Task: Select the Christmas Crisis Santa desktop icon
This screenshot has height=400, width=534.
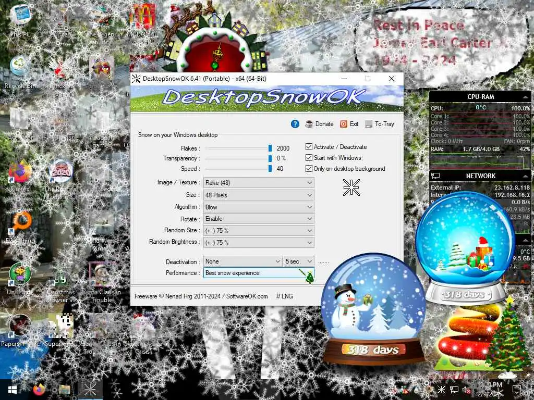Action: [143, 333]
